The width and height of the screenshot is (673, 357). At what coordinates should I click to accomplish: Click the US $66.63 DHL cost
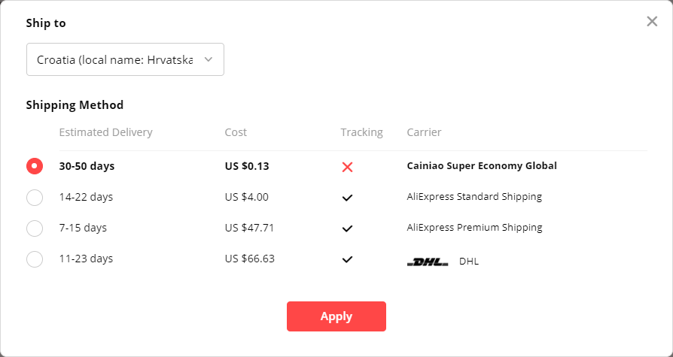pos(250,259)
